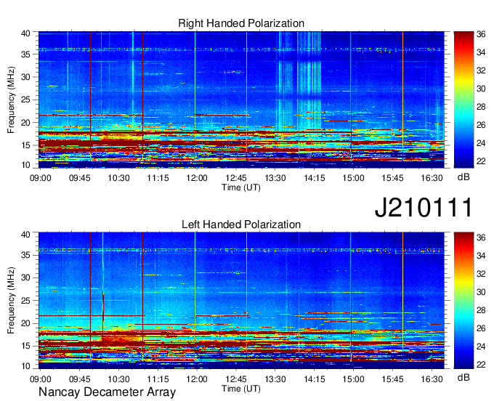
Task: Click "Frequency (MHz)" axis label of Right Handed plot
Action: (x=11, y=100)
